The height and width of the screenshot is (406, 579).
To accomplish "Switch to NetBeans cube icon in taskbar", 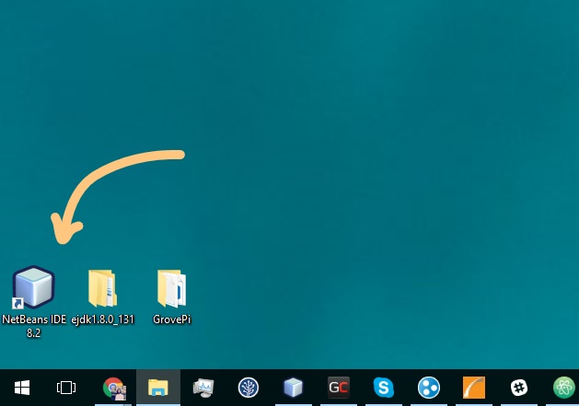I will (x=294, y=388).
